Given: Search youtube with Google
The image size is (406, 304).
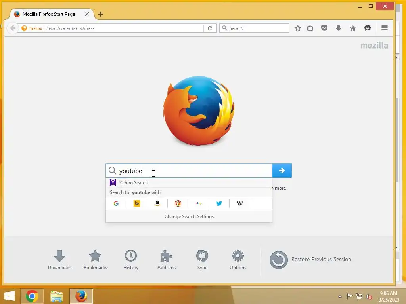Looking at the screenshot, I should pos(116,203).
